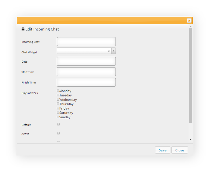Image resolution: width=212 pixels, height=174 pixels.
Task: Close the dialog with the orange X icon
Action: (x=189, y=21)
